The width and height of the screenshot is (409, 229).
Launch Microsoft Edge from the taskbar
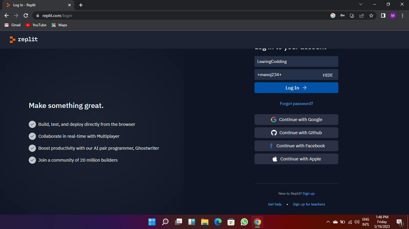pos(218,222)
